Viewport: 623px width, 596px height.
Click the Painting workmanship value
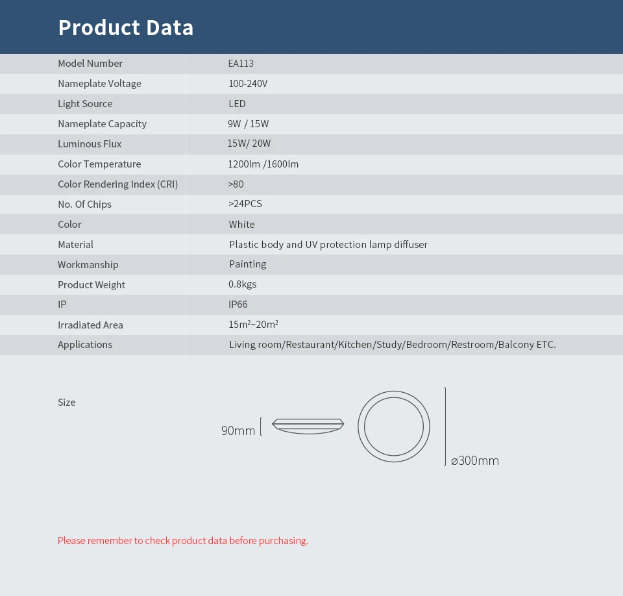pyautogui.click(x=247, y=264)
